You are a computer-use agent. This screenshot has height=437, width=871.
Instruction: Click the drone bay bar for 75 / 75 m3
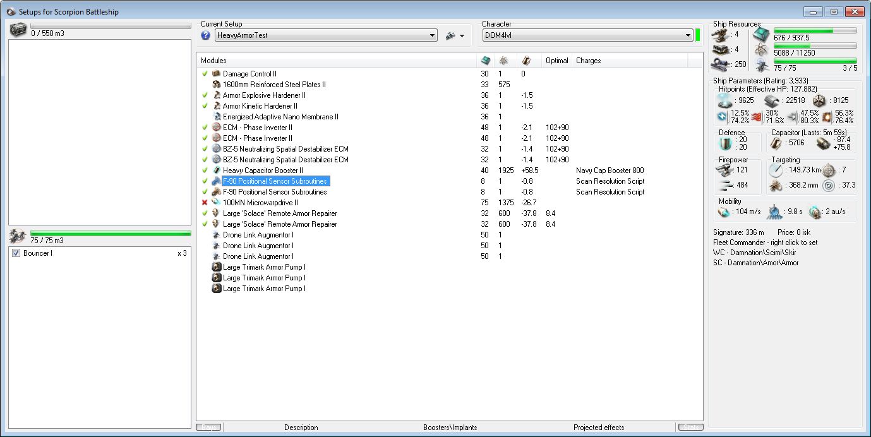(111, 233)
